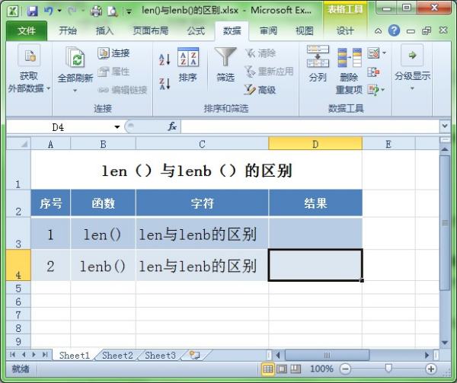Expand the Refresh All dropdown arrow

point(75,91)
